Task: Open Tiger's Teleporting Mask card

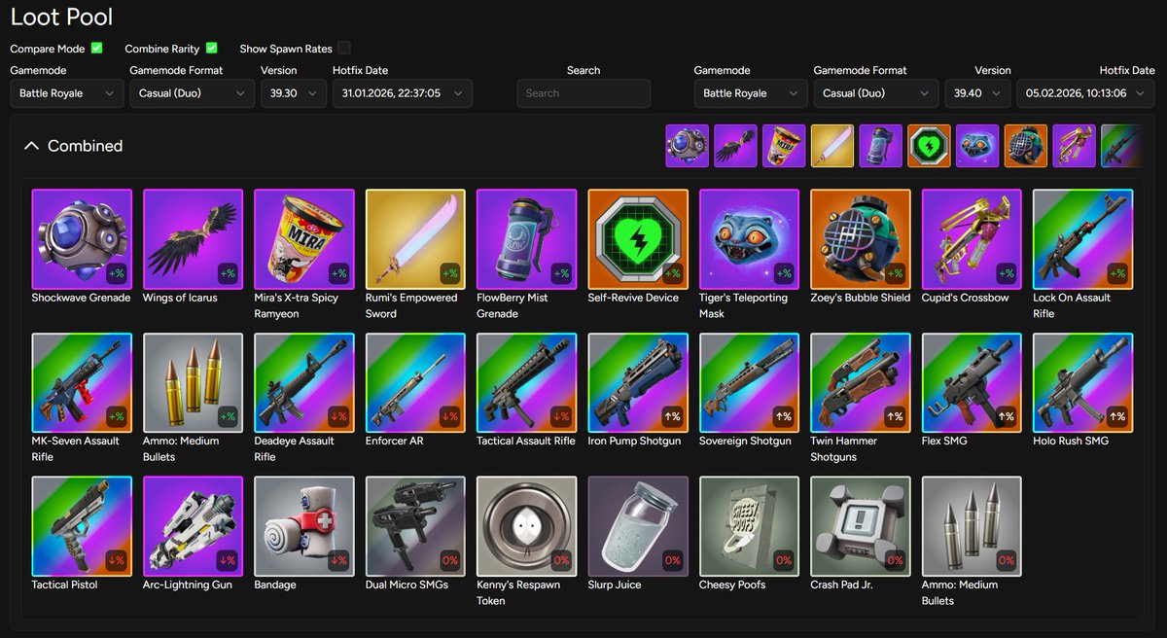Action: pos(750,239)
